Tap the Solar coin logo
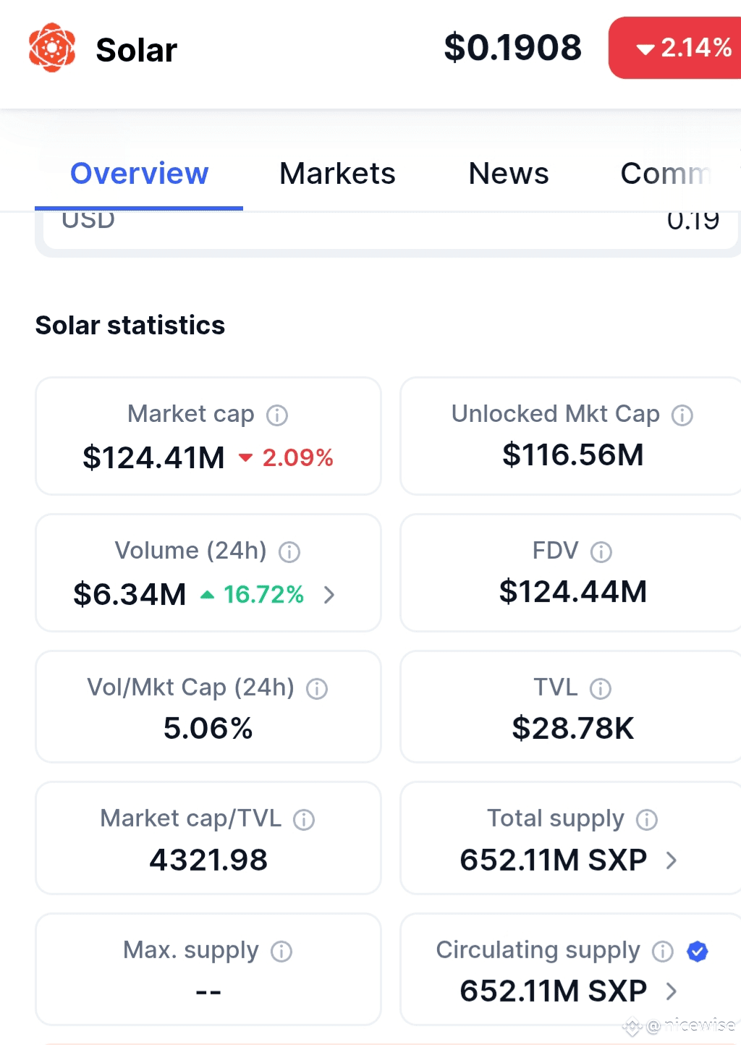 pos(52,48)
